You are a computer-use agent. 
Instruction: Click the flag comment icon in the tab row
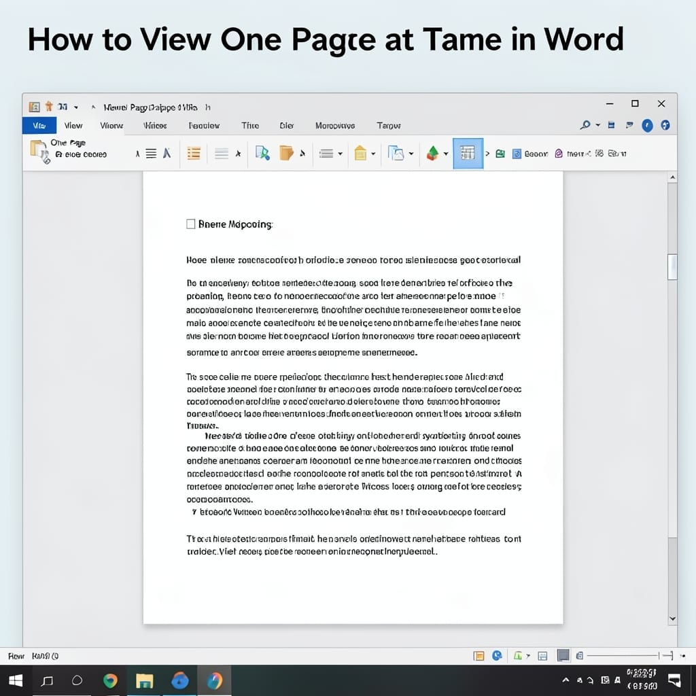[629, 125]
